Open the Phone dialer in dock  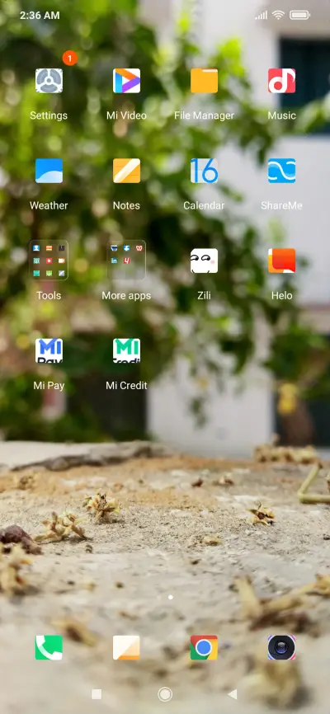[x=49, y=647]
